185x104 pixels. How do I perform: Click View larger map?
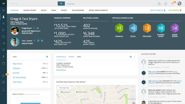64,88
